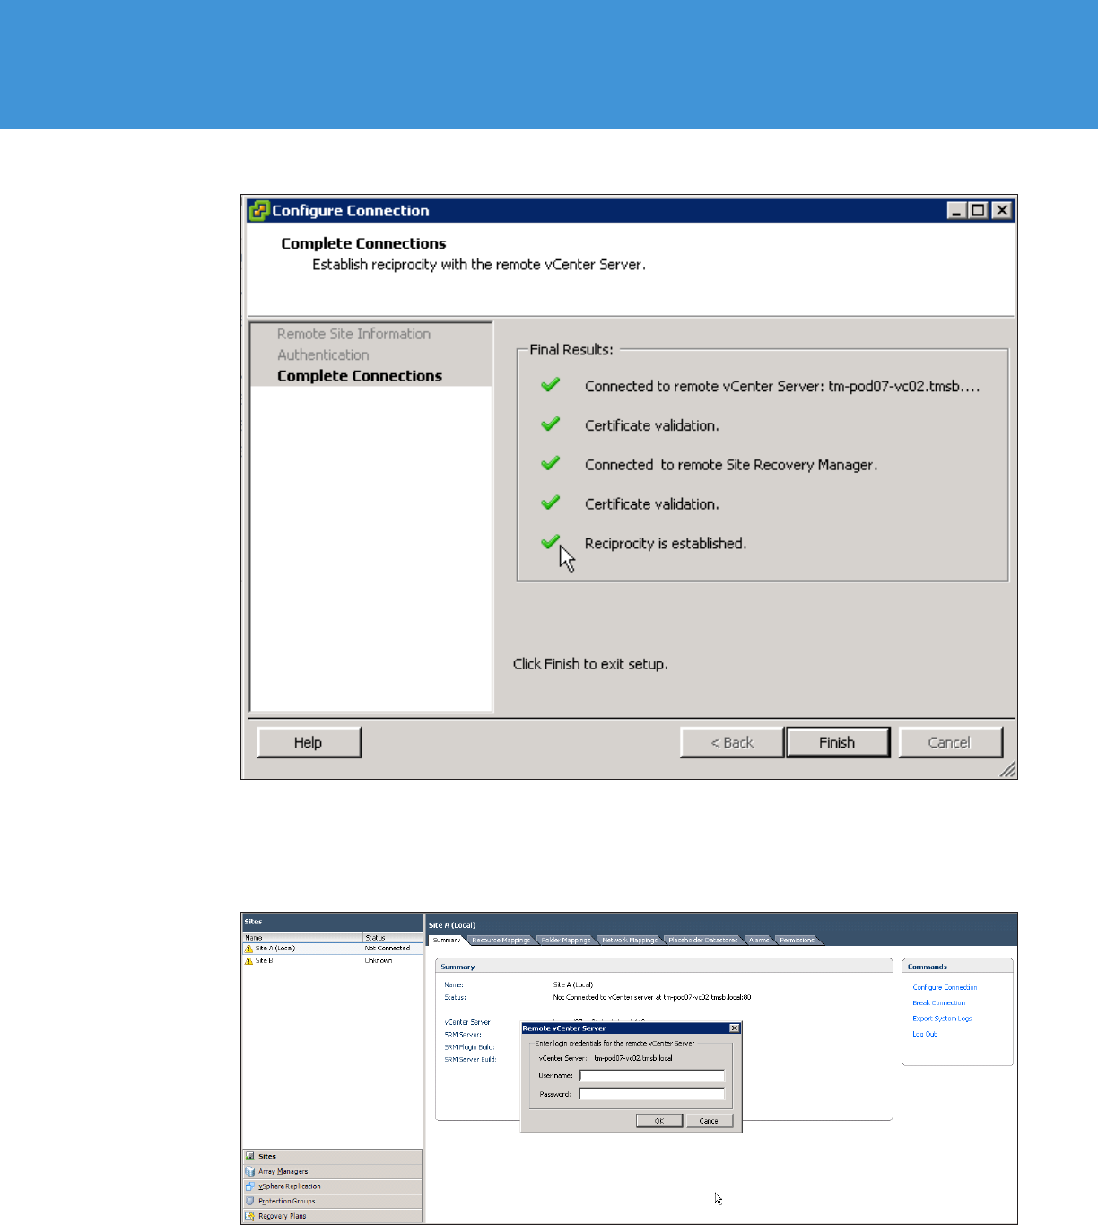Click the warning icon next to Site B
This screenshot has height=1225, width=1098.
pyautogui.click(x=248, y=960)
